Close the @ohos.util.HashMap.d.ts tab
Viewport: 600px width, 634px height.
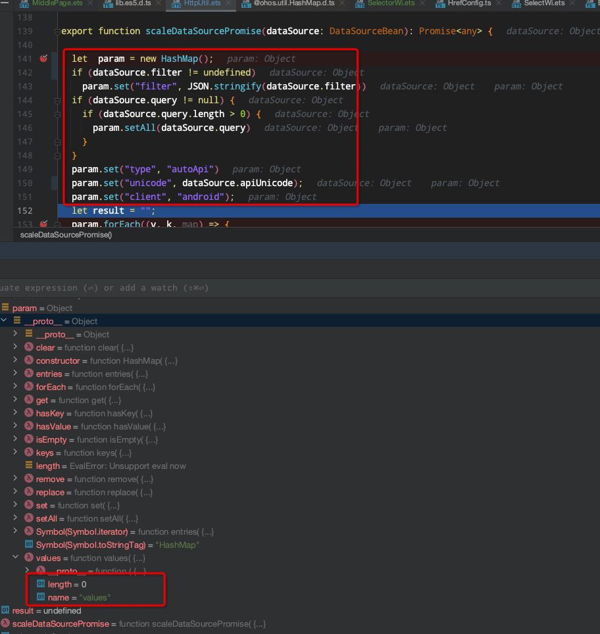point(342,3)
